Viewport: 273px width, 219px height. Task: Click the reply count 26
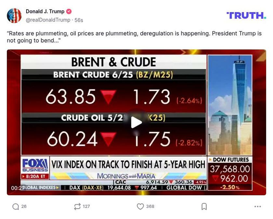pos(24,206)
